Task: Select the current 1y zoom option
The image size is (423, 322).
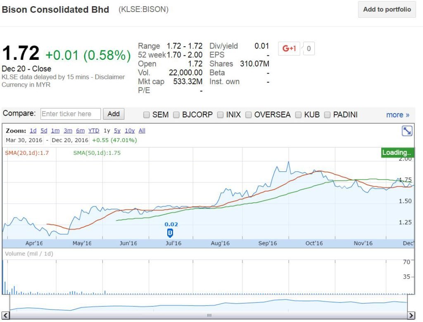Action: (107, 130)
